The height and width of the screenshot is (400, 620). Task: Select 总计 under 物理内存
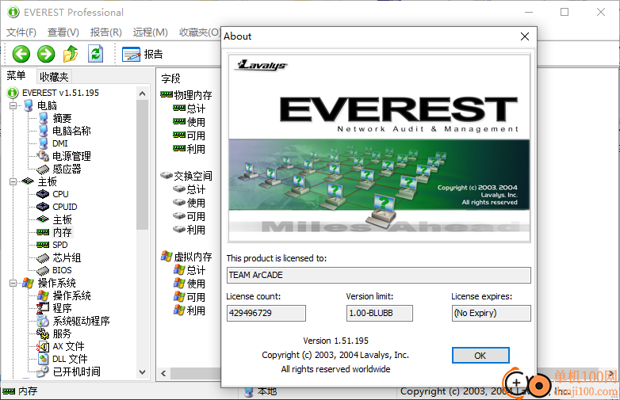(x=189, y=109)
